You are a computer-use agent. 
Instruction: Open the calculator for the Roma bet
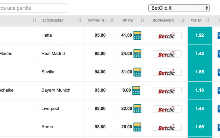[137, 127]
